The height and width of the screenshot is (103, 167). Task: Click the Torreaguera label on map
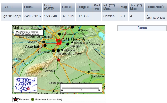[81, 43]
